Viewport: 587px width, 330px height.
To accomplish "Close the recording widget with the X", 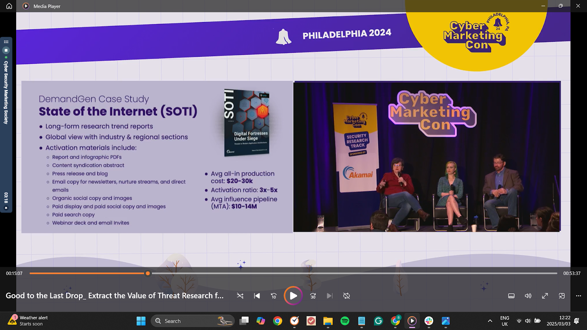I will [6, 208].
